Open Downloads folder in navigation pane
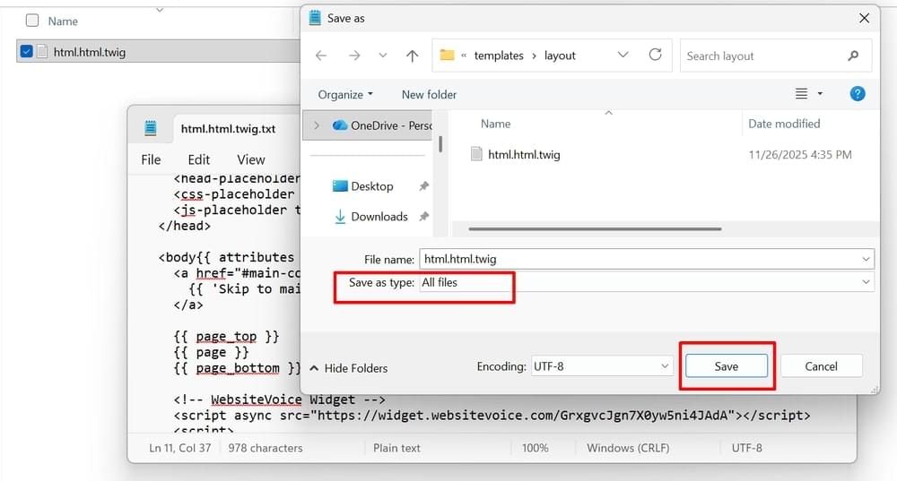The height and width of the screenshot is (481, 897). coord(379,217)
